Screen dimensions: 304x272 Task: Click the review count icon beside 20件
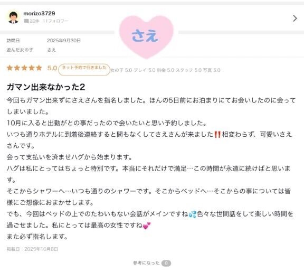(26, 21)
